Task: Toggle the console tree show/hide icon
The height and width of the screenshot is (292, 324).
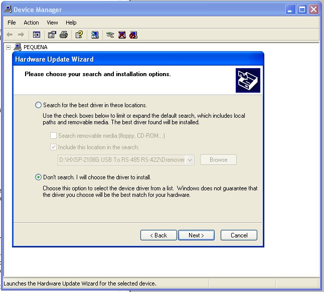Action: [x=37, y=35]
